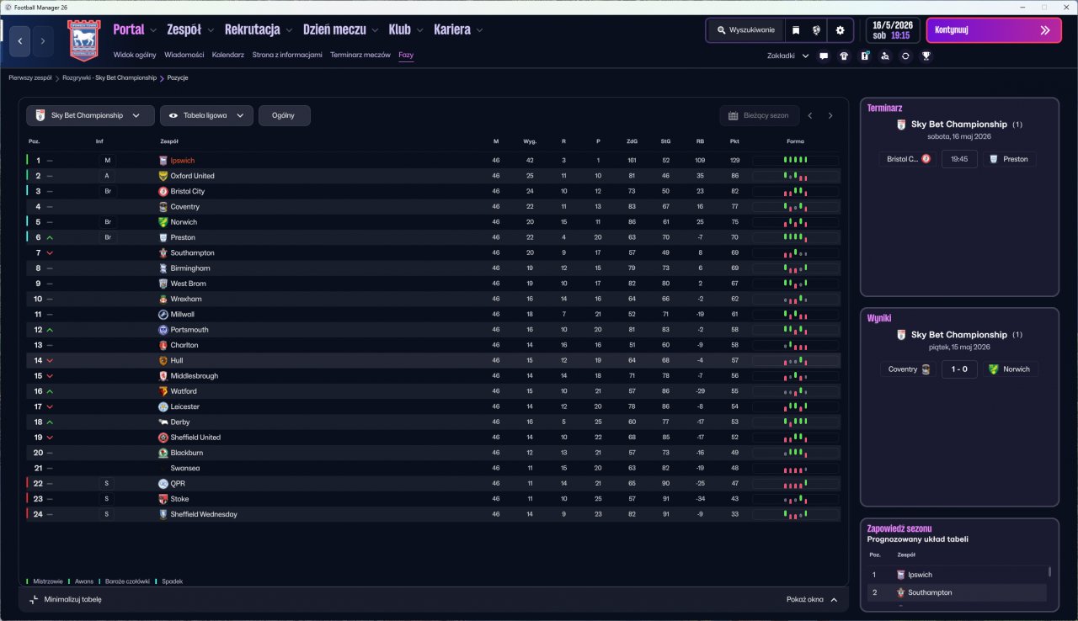Click the Oxford United club badge
This screenshot has width=1078, height=621.
[x=163, y=176]
